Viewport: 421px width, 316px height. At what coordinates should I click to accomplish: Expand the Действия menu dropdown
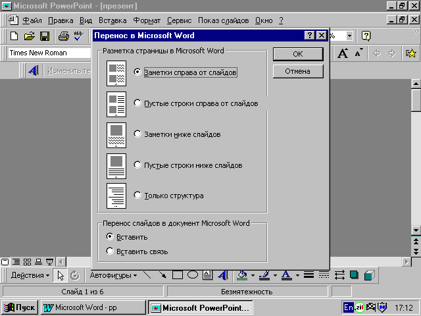pyautogui.click(x=30, y=275)
